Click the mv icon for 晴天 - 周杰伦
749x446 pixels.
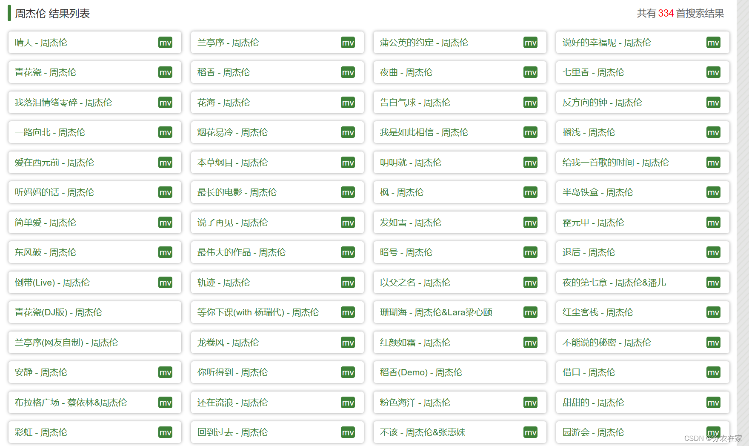[165, 43]
